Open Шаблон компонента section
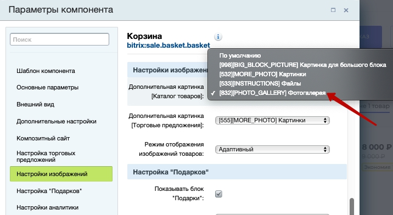The height and width of the screenshot is (215, 393). [46, 71]
